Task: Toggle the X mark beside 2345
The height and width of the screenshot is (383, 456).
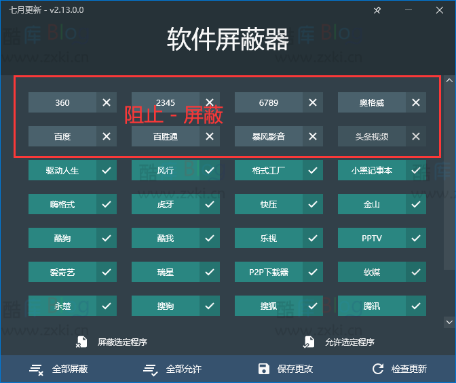Action: [x=210, y=102]
